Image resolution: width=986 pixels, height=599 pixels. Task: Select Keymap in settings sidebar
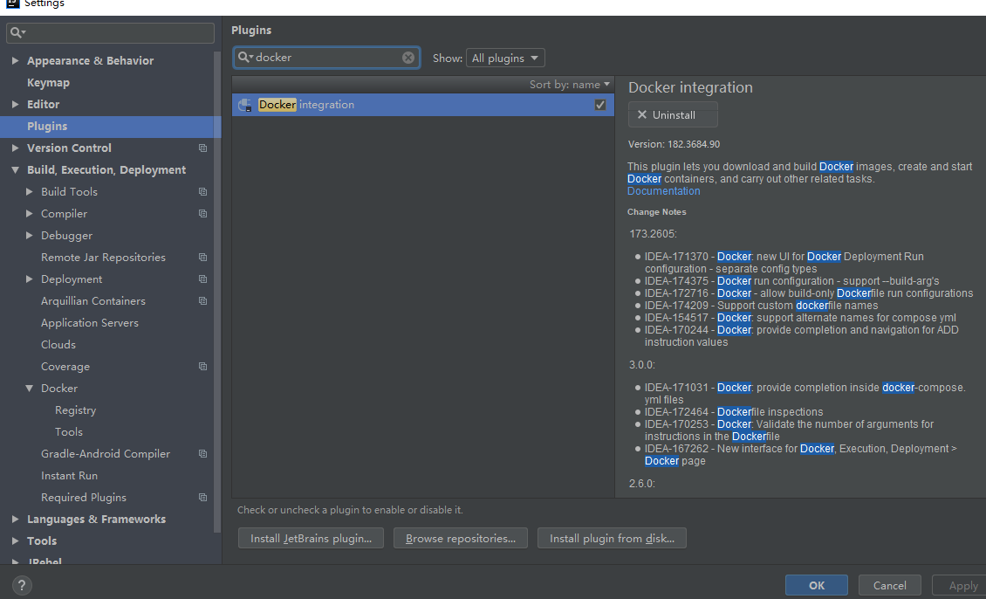click(x=48, y=83)
